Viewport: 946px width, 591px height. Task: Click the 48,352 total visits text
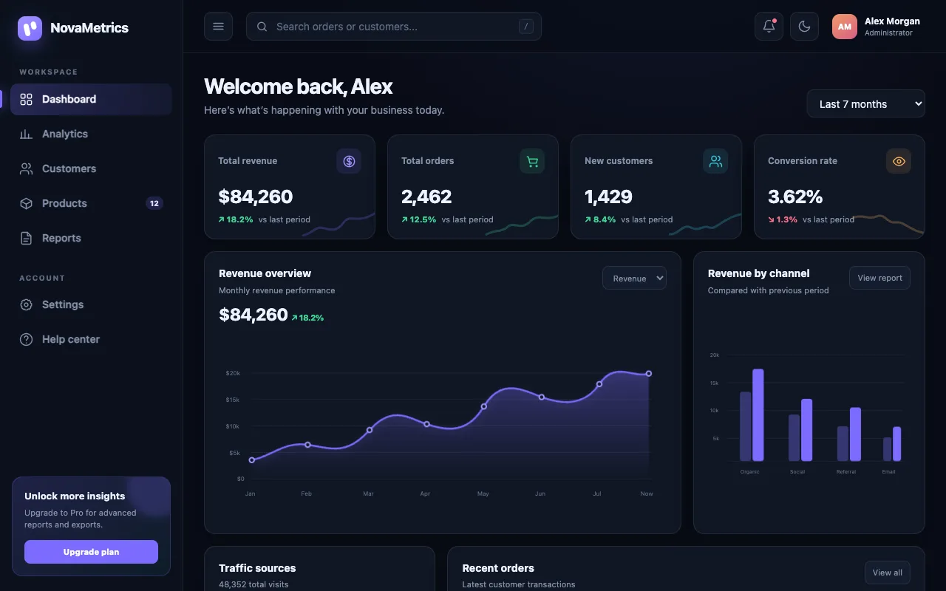[x=253, y=584]
